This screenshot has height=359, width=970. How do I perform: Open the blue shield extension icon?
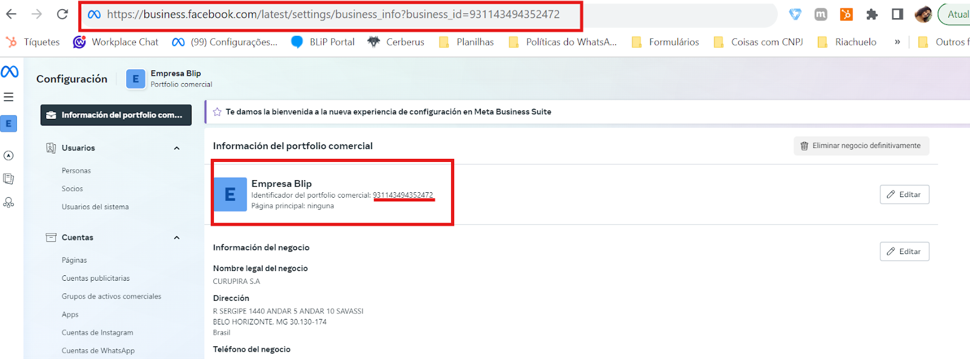point(795,15)
